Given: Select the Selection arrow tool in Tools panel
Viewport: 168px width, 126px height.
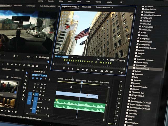Looking at the screenshot, I should pyautogui.click(x=27, y=73).
